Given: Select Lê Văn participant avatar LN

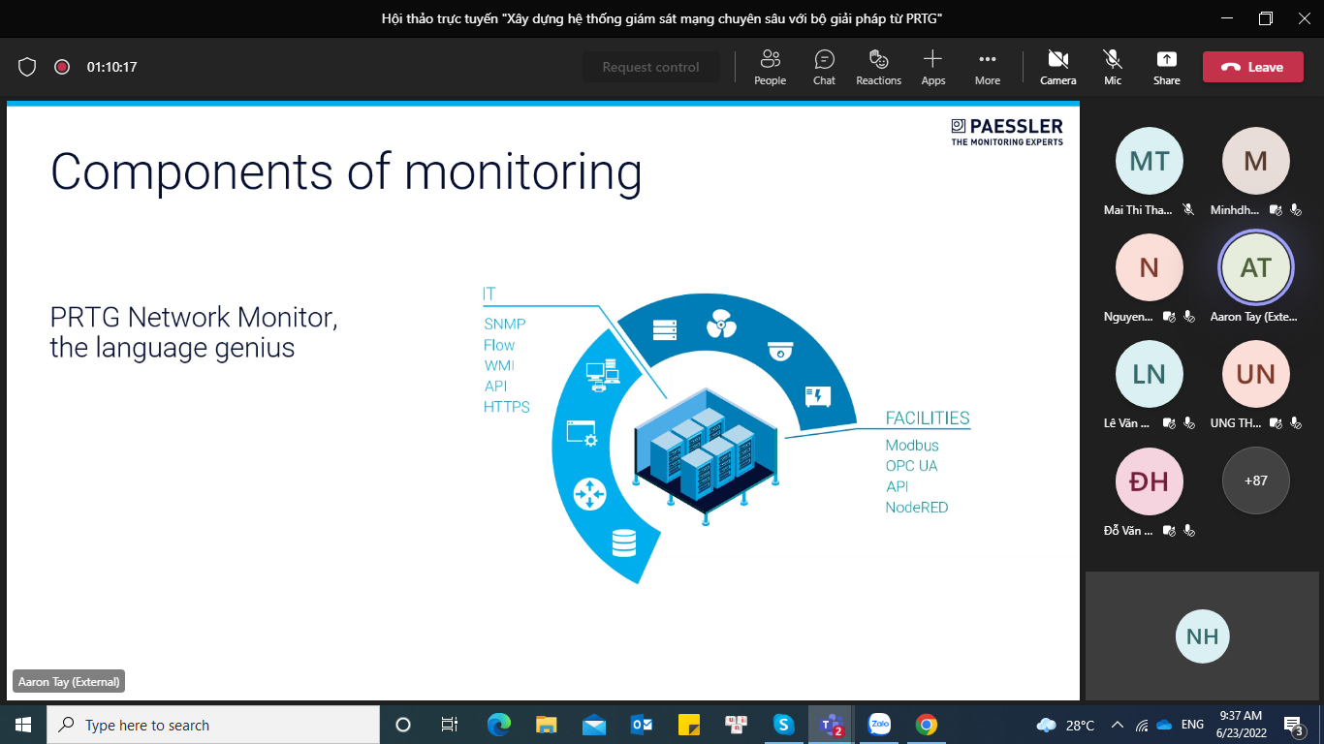Looking at the screenshot, I should (1150, 374).
